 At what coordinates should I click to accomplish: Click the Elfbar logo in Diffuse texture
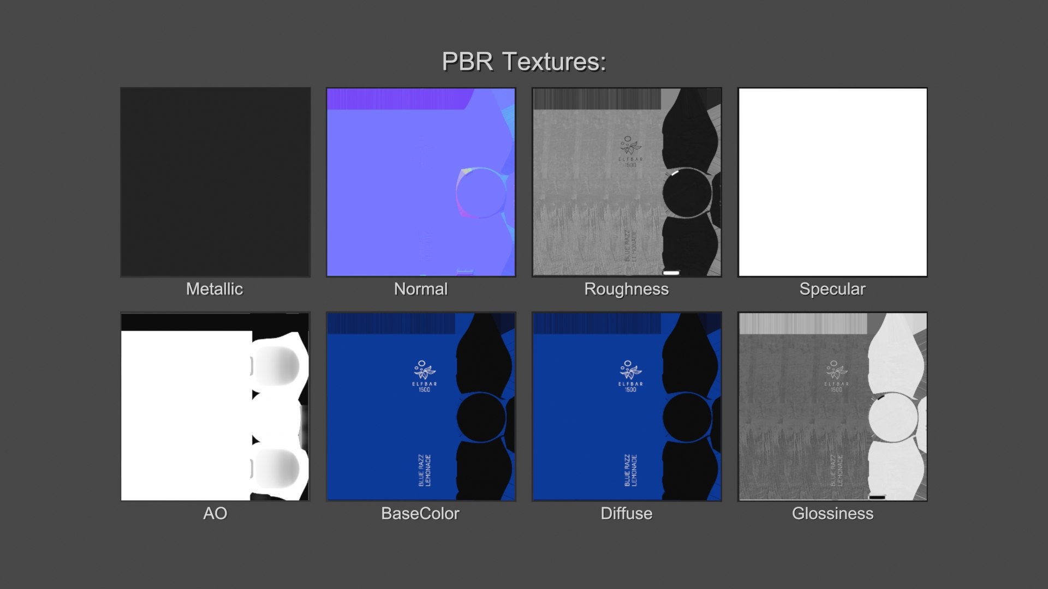pos(630,376)
